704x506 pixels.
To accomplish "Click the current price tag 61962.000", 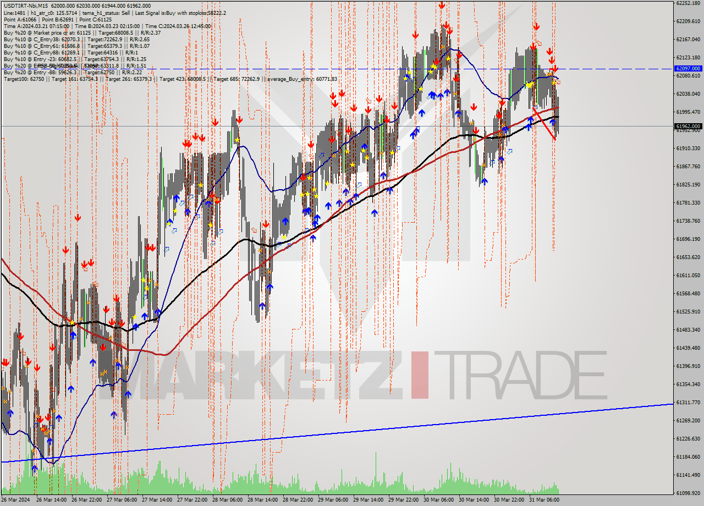I will tap(687, 127).
